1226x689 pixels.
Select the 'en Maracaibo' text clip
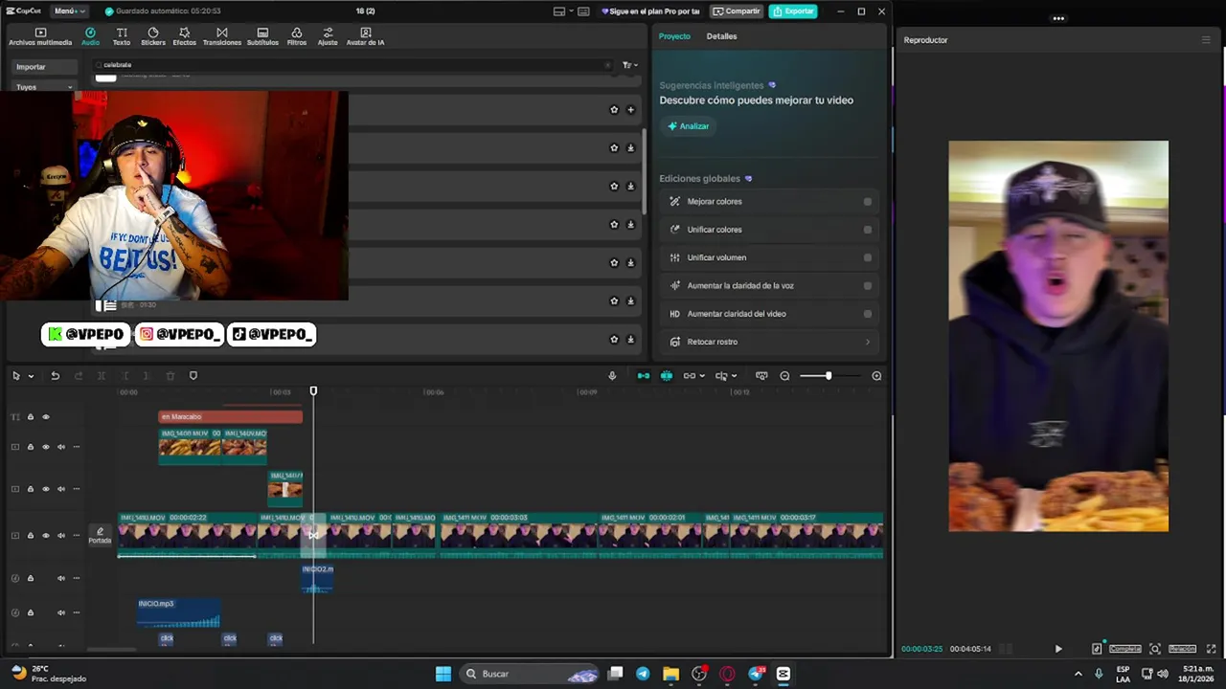(230, 417)
